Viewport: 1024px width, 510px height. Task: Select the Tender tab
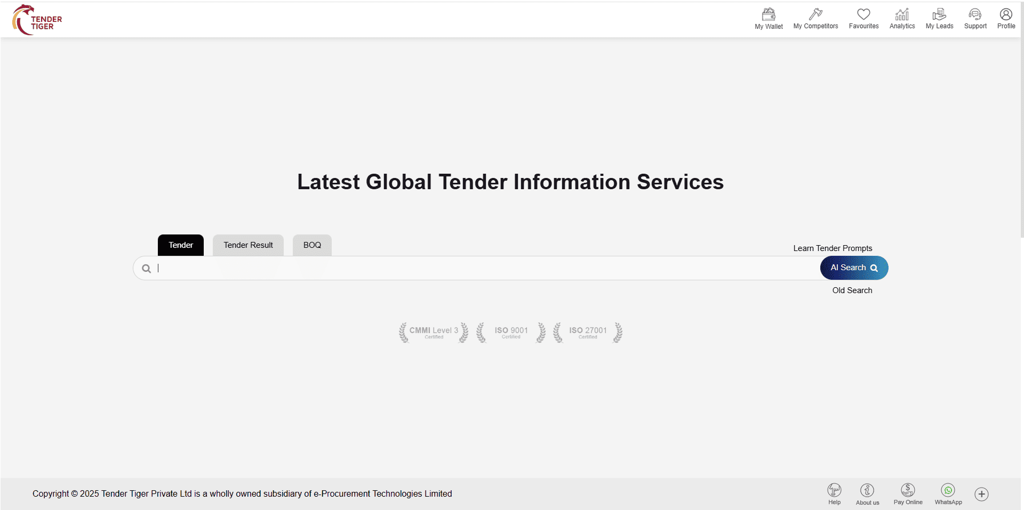(181, 245)
